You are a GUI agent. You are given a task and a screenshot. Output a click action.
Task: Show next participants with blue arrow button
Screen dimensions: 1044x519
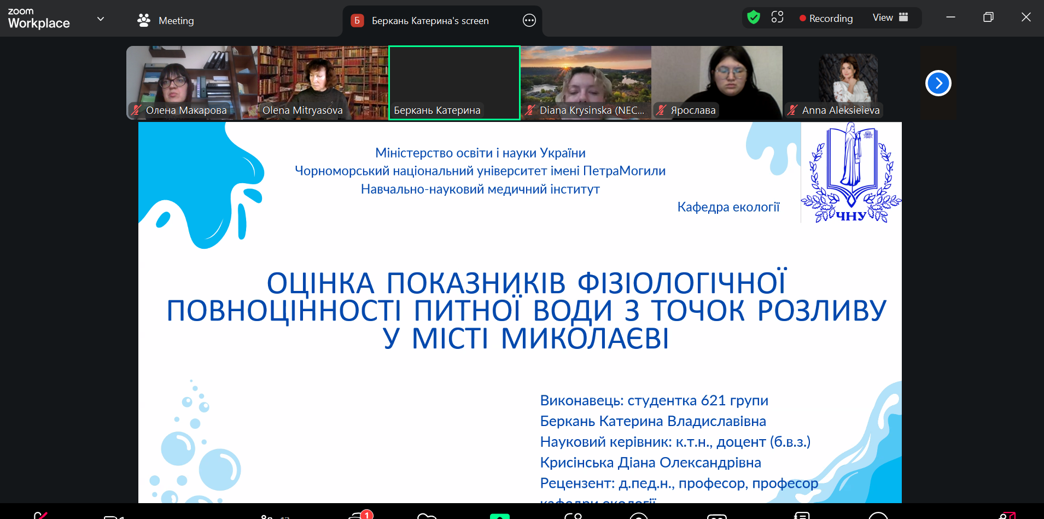pos(938,83)
